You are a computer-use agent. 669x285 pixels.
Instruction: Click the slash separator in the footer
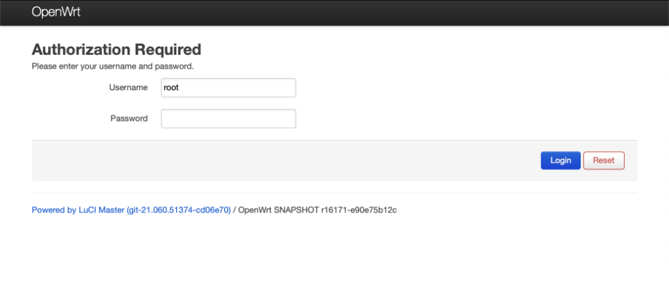(235, 210)
